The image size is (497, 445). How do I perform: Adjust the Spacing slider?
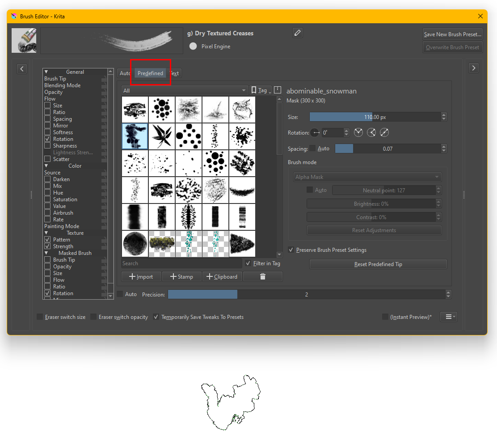click(x=387, y=148)
